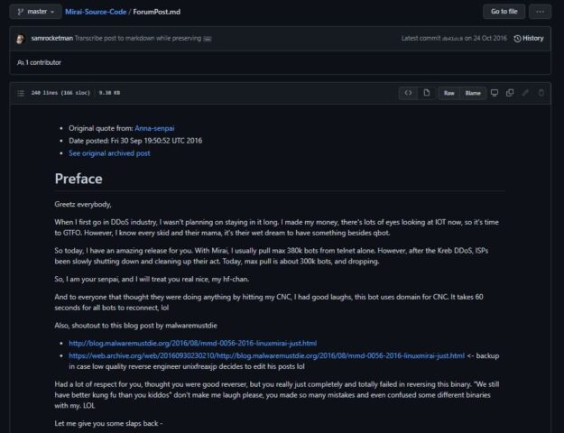Click the '9.38 KB' file size text
The image size is (564, 433).
click(109, 93)
